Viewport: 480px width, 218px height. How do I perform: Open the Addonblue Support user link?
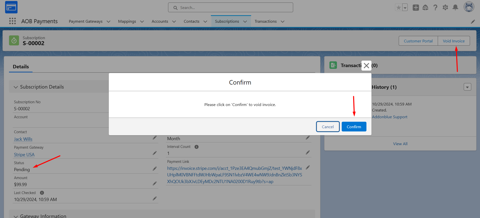tap(389, 117)
